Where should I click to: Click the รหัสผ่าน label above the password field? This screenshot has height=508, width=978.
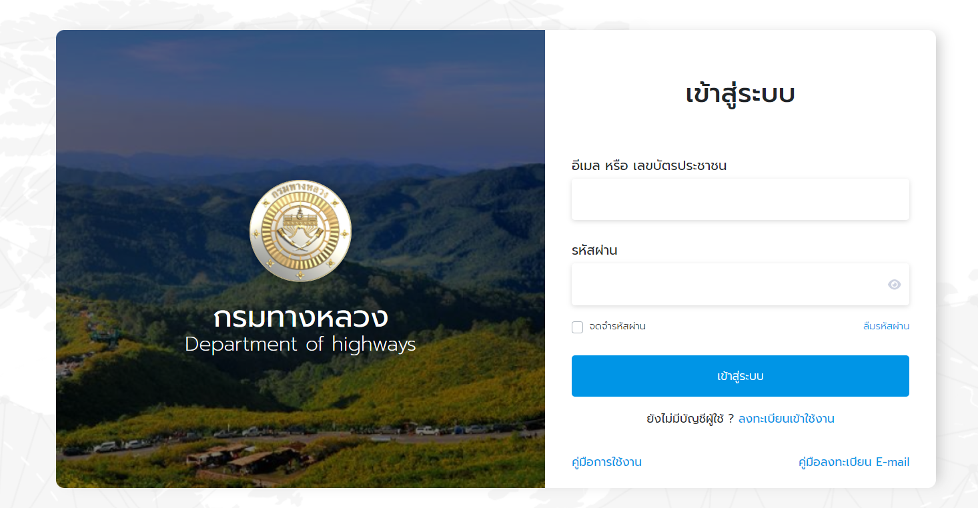(x=594, y=251)
